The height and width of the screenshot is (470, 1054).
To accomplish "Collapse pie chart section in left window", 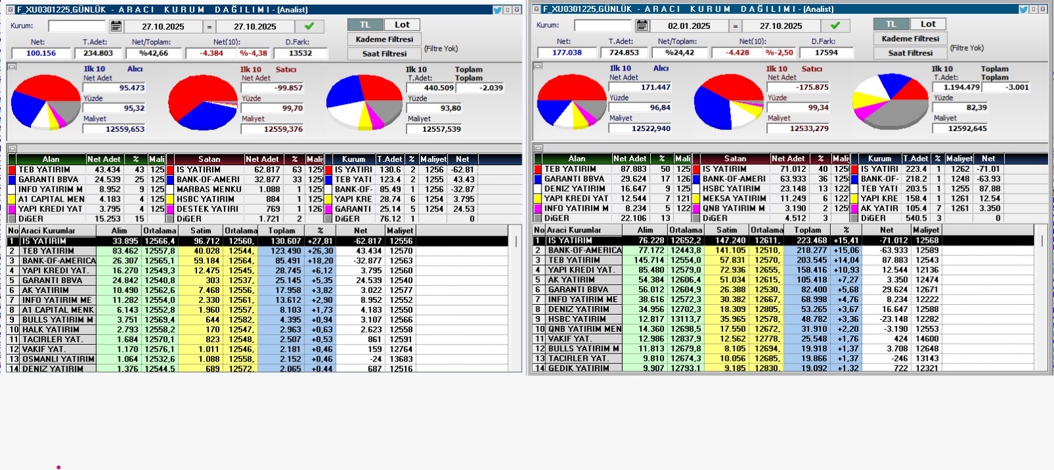I will click(x=12, y=66).
